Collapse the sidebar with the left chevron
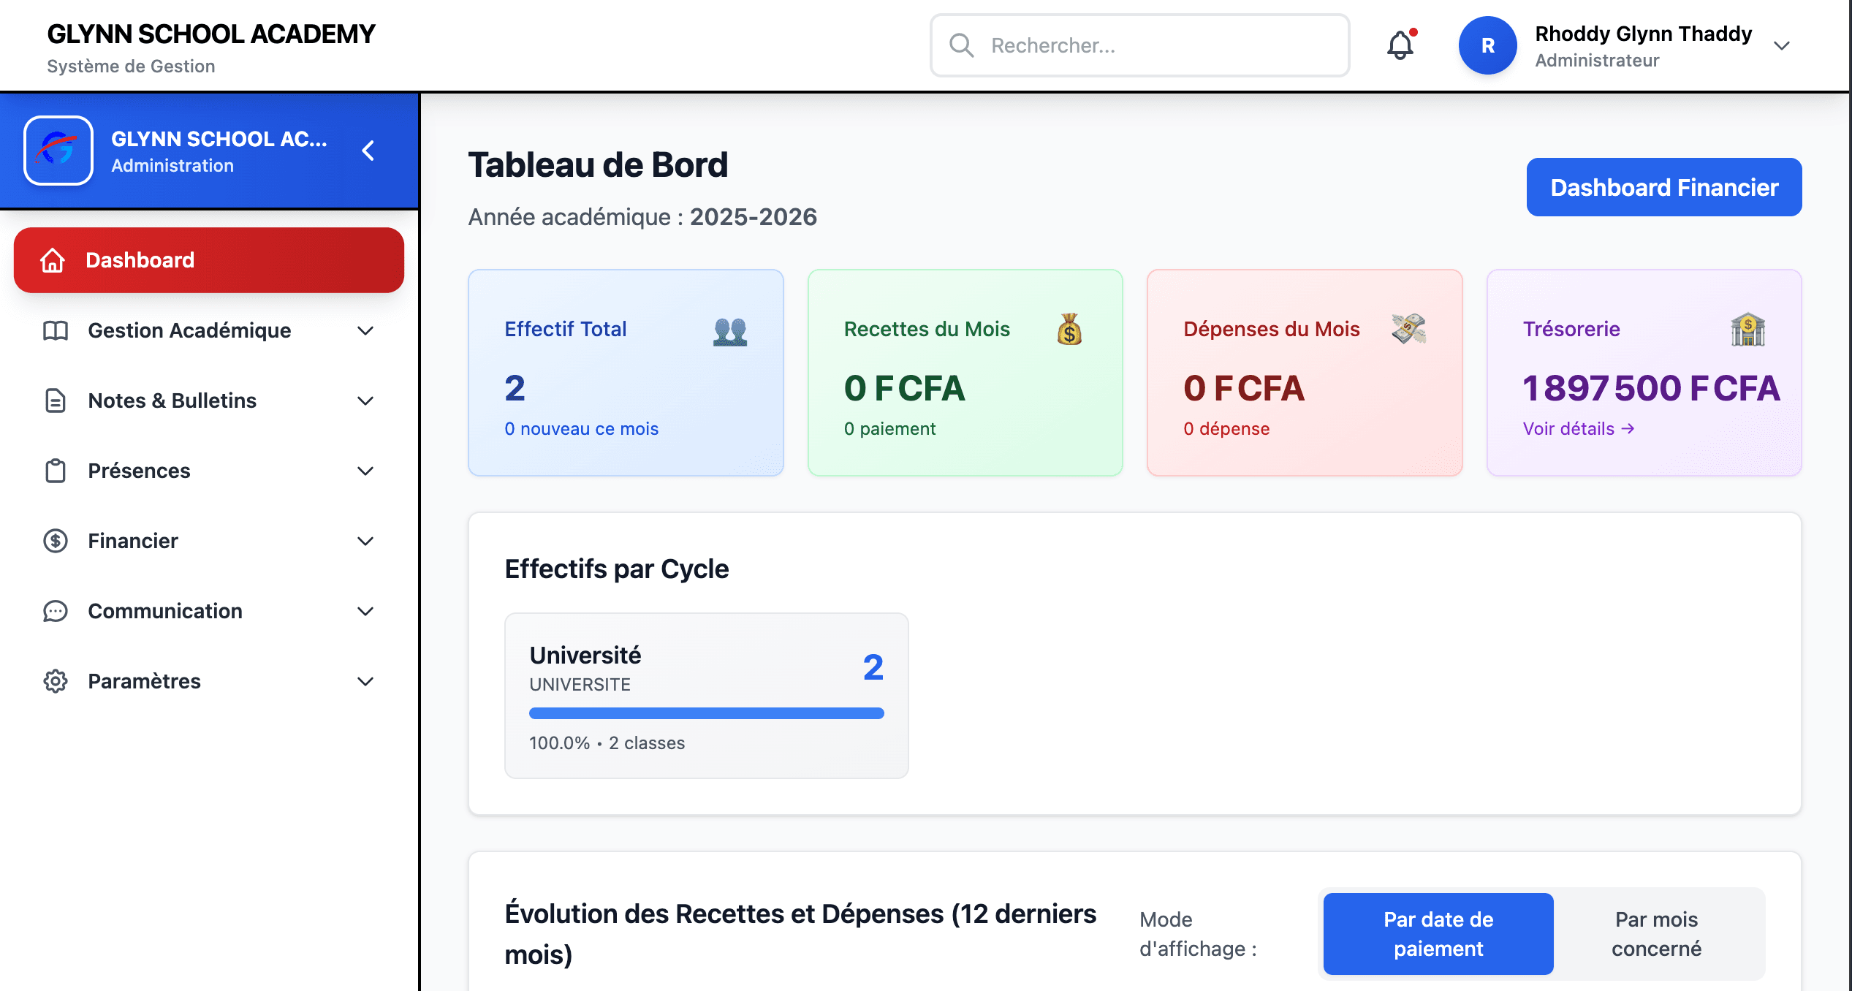This screenshot has width=1852, height=991. tap(368, 151)
